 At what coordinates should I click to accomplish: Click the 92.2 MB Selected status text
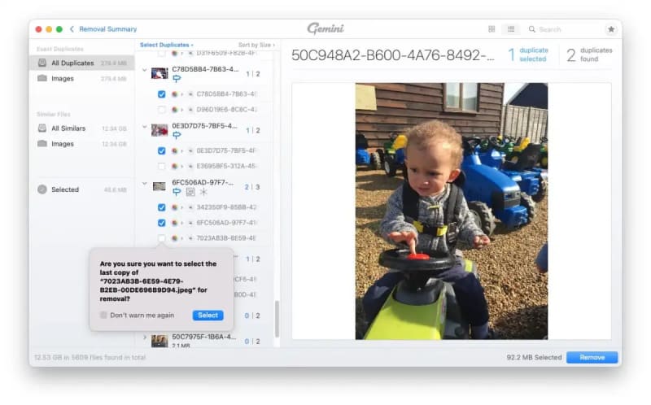(534, 357)
